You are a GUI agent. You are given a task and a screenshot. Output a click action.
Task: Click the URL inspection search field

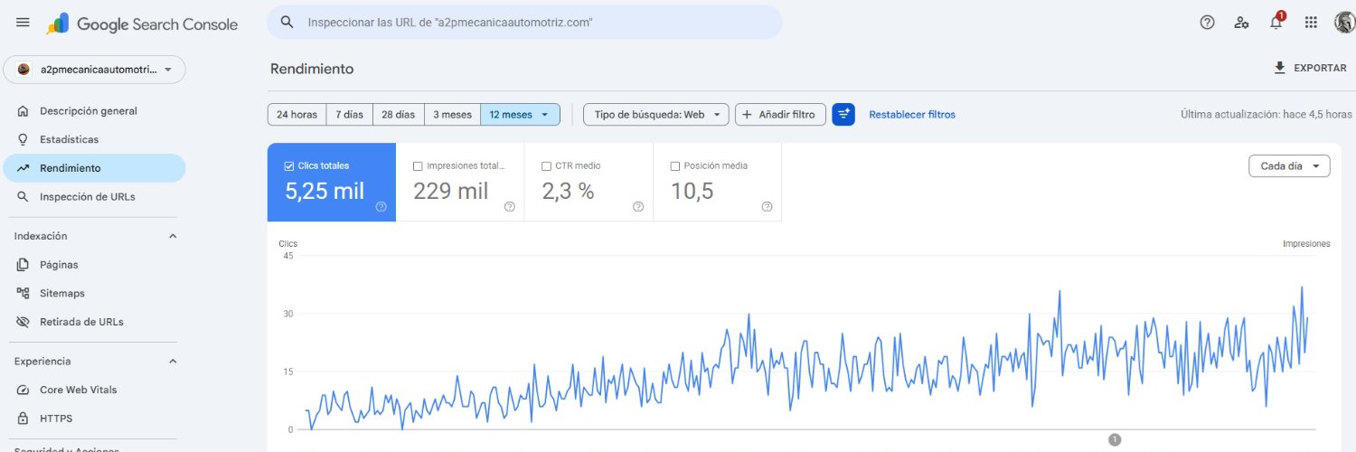pyautogui.click(x=524, y=23)
